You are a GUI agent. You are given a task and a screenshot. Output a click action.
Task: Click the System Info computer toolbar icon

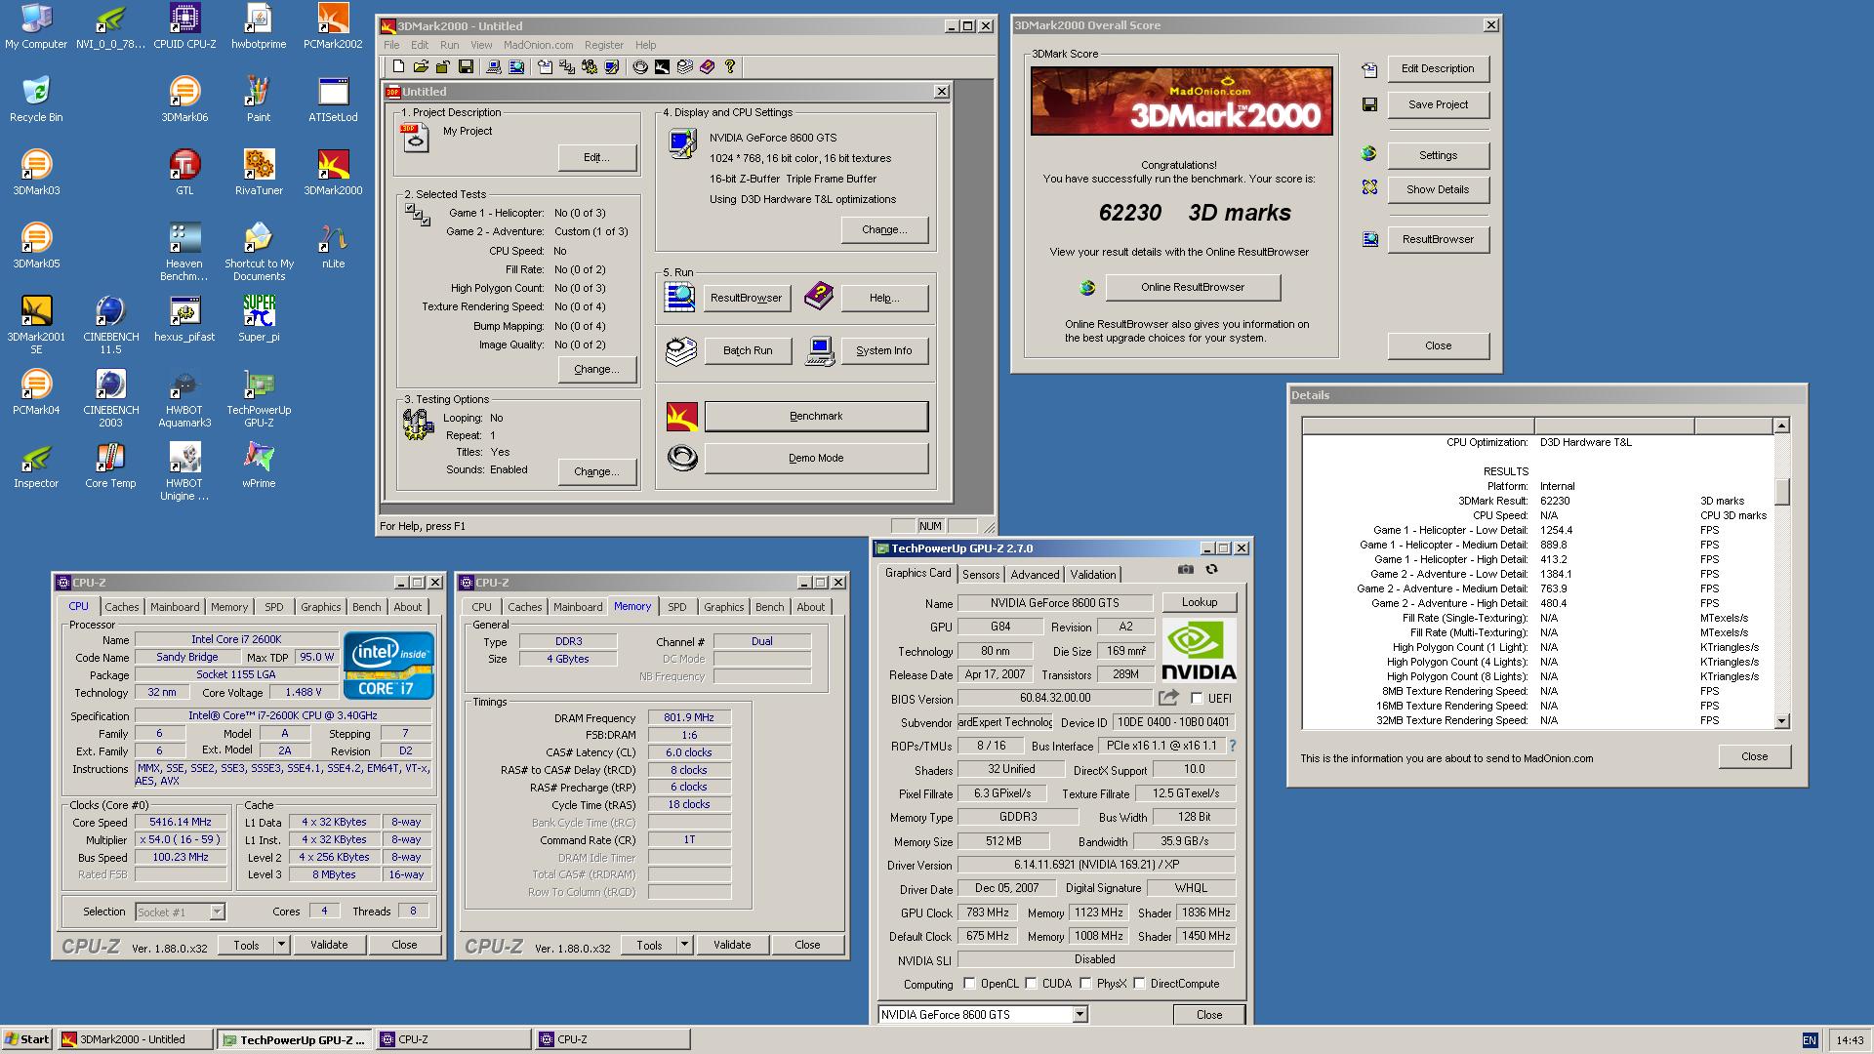coord(494,66)
